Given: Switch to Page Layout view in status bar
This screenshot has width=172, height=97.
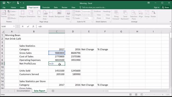Looking at the screenshot, I should 136,95.
